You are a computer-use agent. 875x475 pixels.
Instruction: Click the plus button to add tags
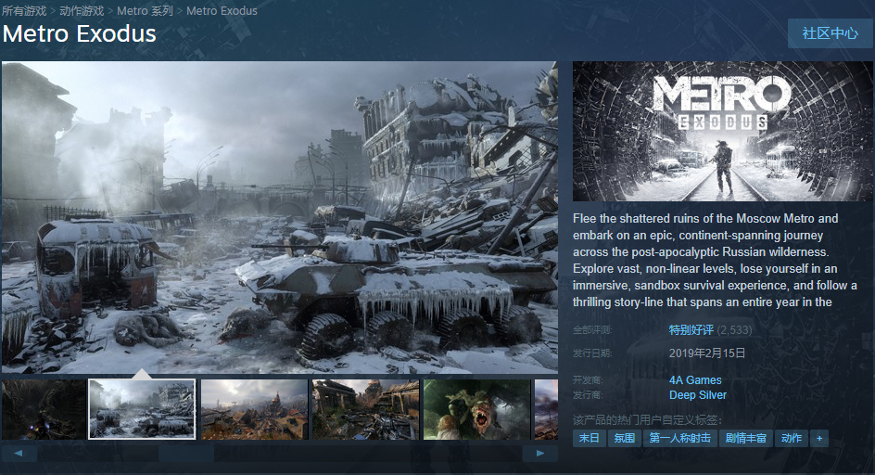click(x=819, y=438)
